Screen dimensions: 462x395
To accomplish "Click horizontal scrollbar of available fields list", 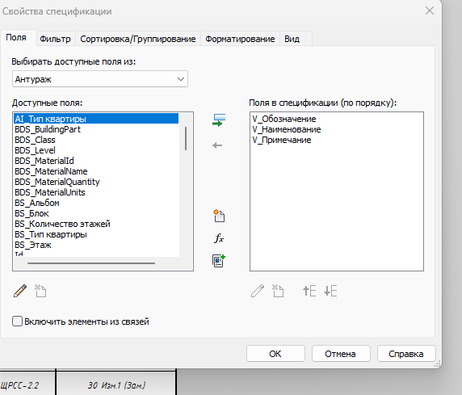I will [x=91, y=263].
